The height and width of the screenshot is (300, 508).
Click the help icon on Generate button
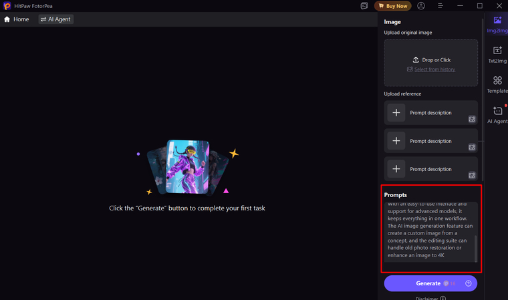(x=468, y=283)
